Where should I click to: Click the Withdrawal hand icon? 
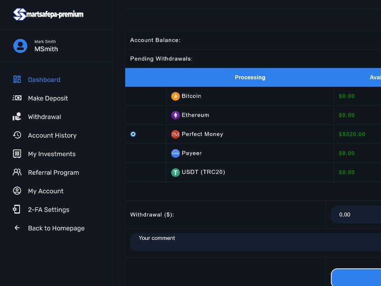point(17,117)
